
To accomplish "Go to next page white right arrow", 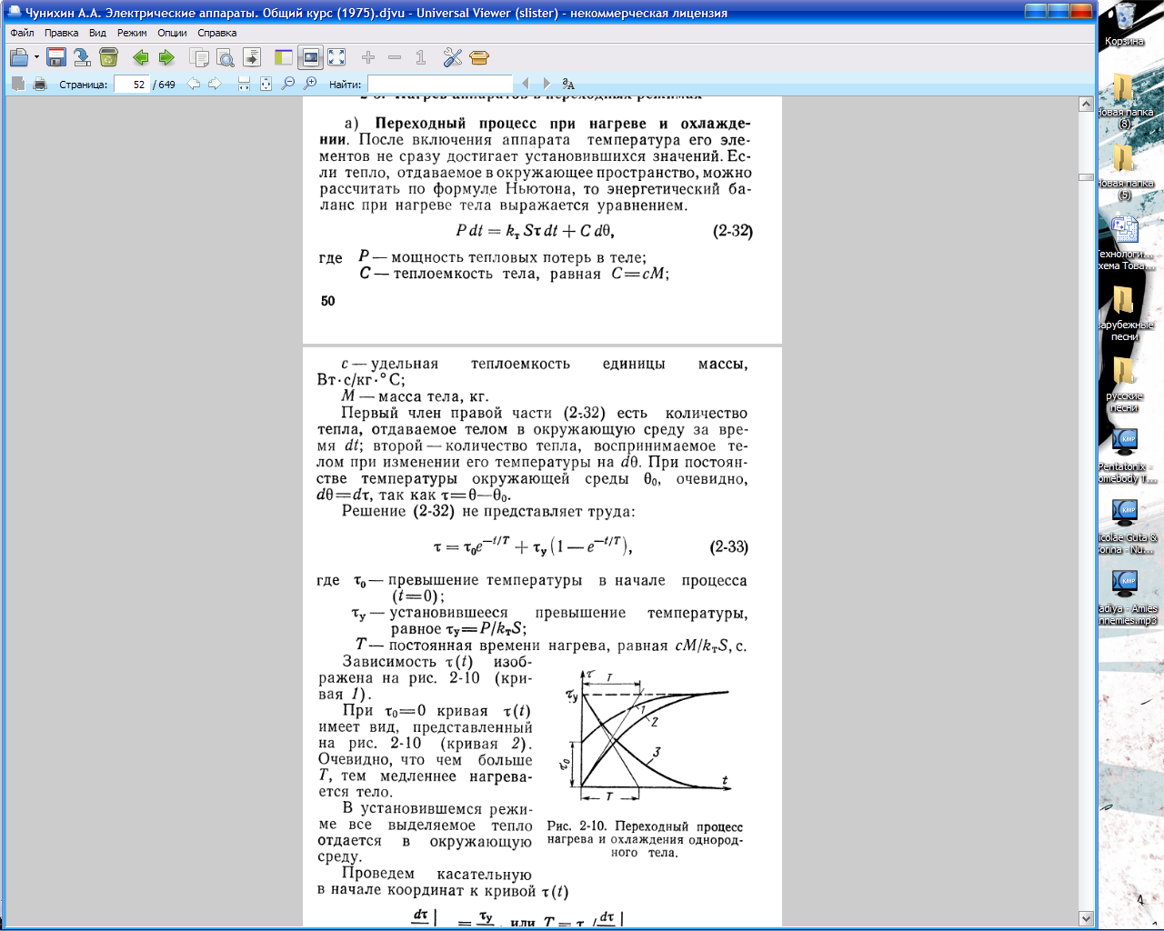I will tap(215, 84).
